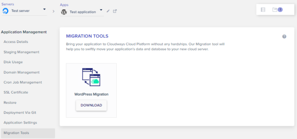The image size is (297, 139).
Task: Click the WordPress Migration illustration
Action: pyautogui.click(x=91, y=77)
